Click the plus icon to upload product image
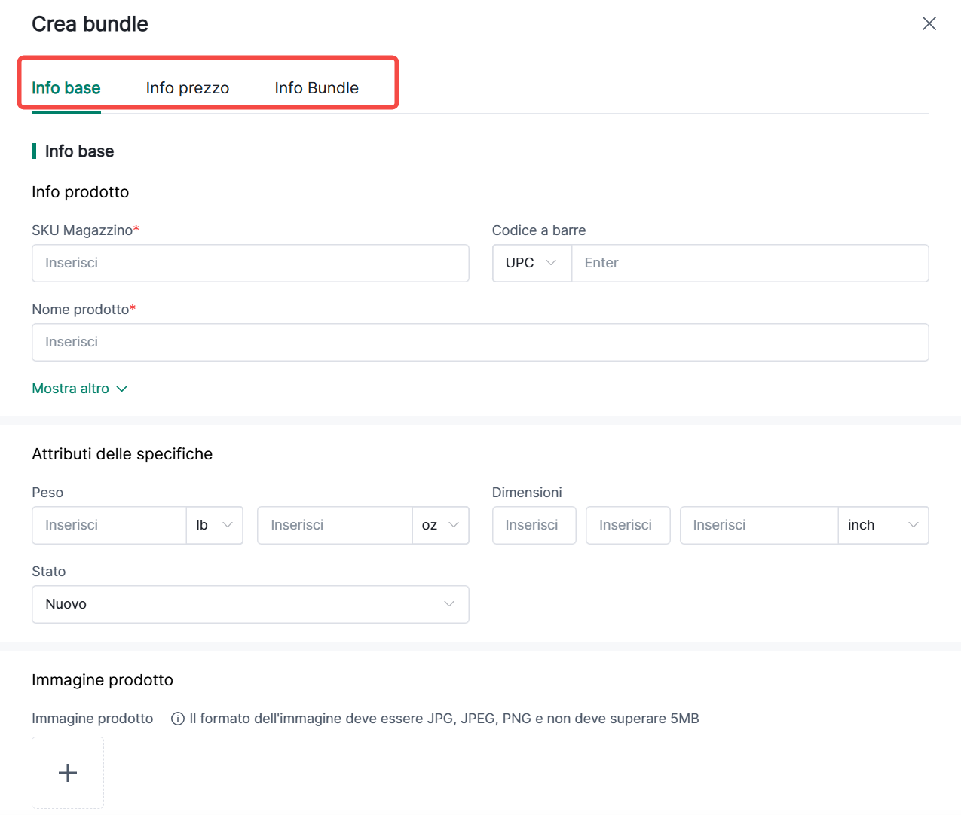Viewport: 961px width, 815px height. [68, 773]
